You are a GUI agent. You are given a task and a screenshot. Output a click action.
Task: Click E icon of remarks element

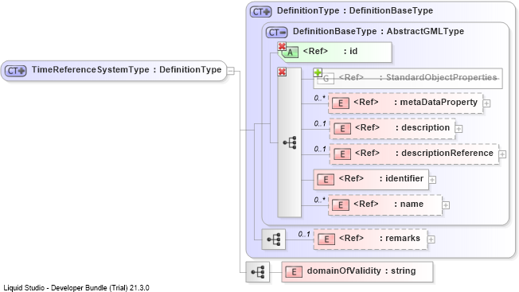coord(326,239)
